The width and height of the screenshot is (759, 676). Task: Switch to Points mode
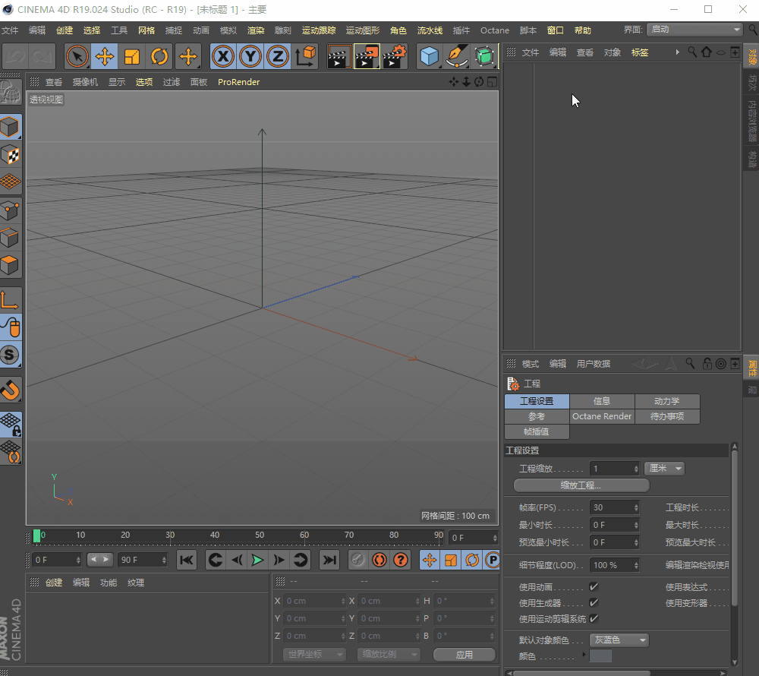11,210
